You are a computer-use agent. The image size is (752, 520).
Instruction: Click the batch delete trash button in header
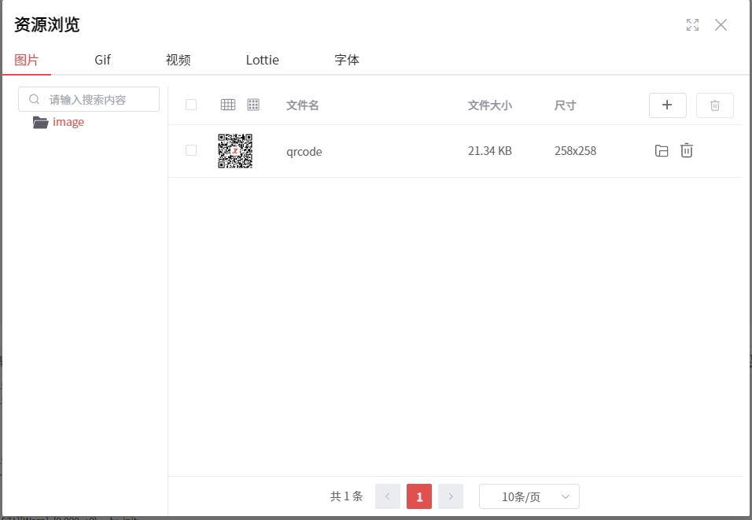714,105
